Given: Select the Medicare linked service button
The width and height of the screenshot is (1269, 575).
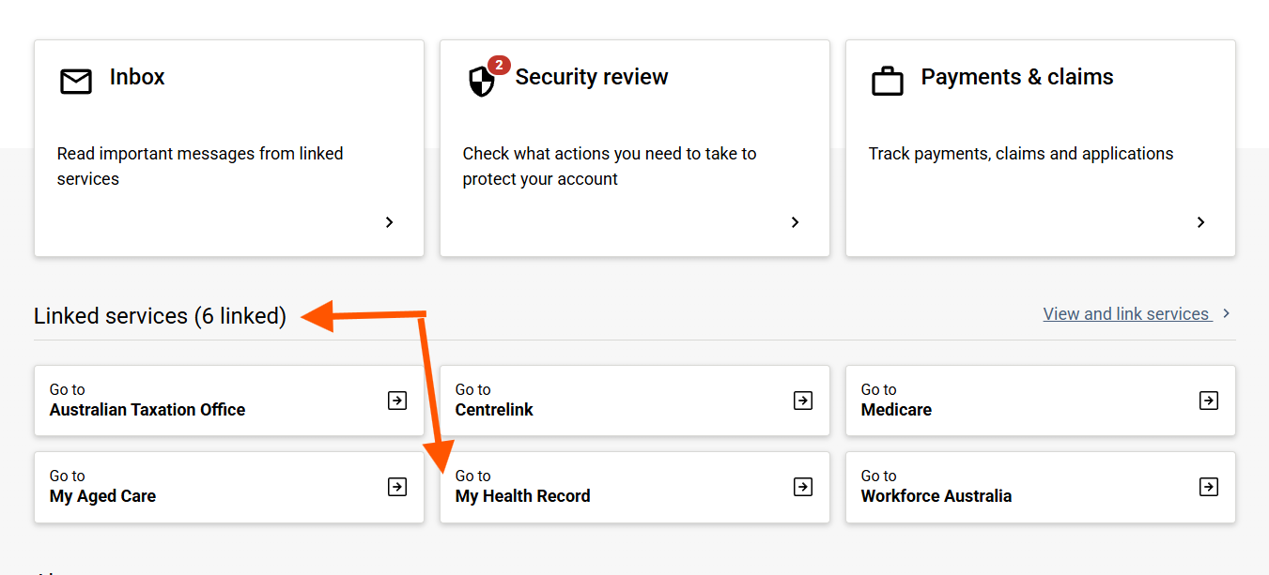Looking at the screenshot, I should tap(1041, 401).
